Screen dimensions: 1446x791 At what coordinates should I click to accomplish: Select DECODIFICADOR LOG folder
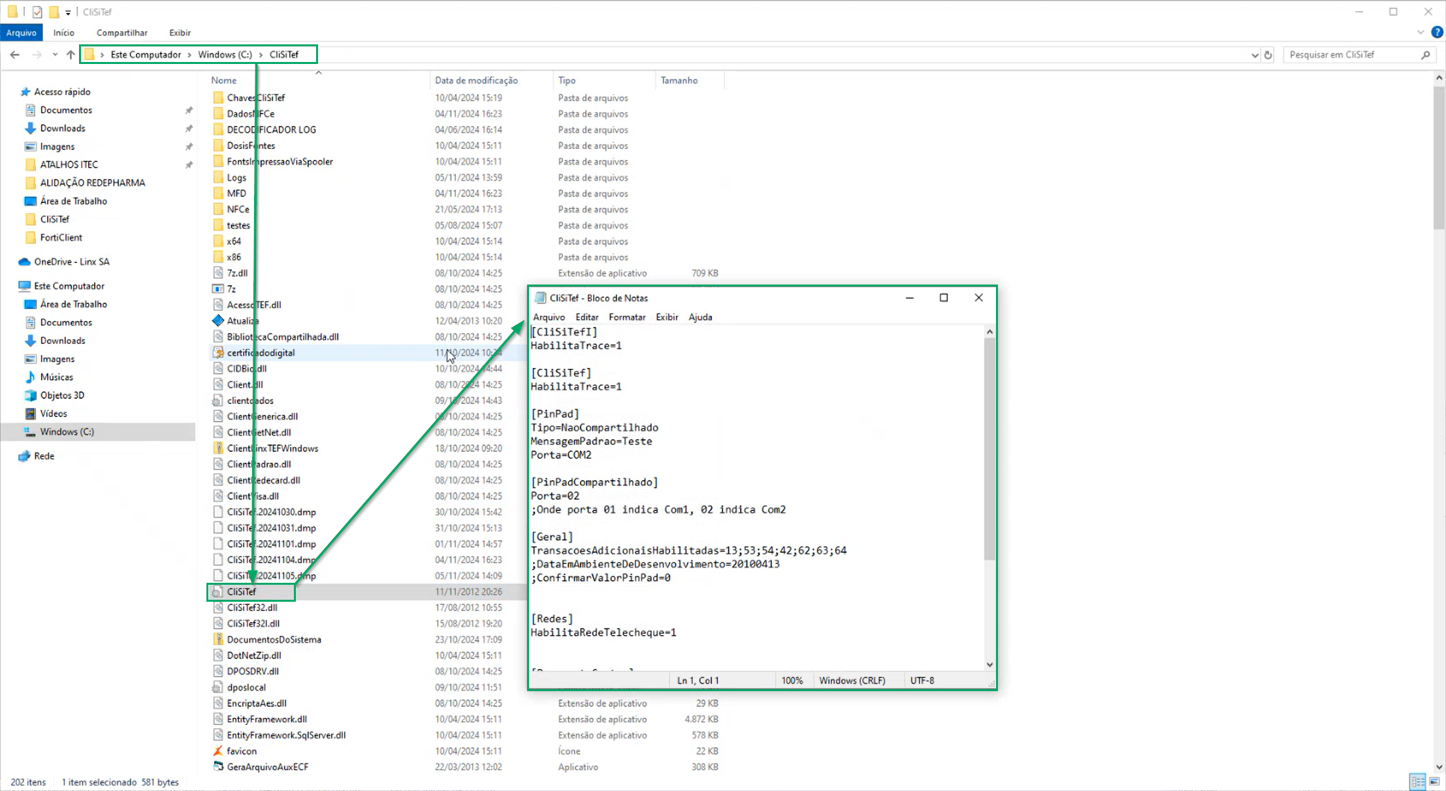271,130
